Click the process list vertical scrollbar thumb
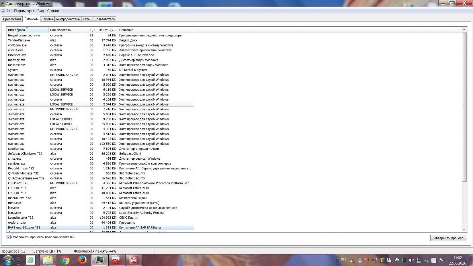The height and width of the screenshot is (266, 473). pos(464,107)
